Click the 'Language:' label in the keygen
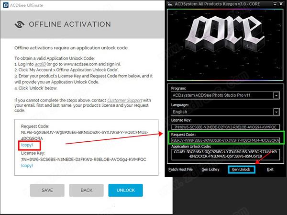Image resolution: width=287 pixels, height=215 pixels. (180, 105)
